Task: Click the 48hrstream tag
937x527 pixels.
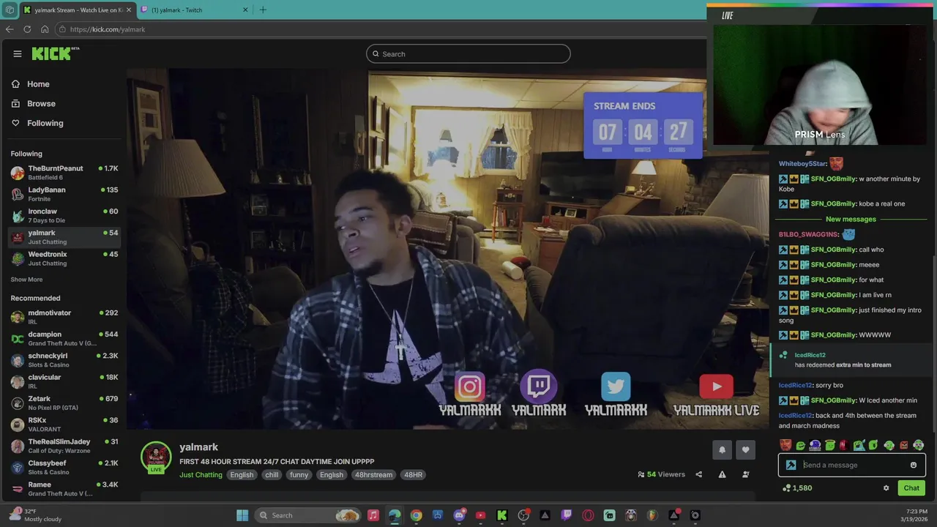Action: coord(373,475)
